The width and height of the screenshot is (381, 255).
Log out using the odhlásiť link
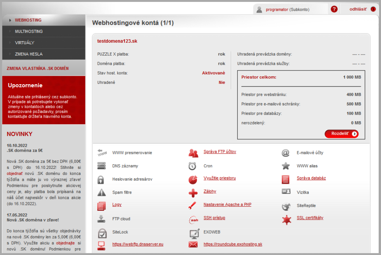pyautogui.click(x=358, y=9)
